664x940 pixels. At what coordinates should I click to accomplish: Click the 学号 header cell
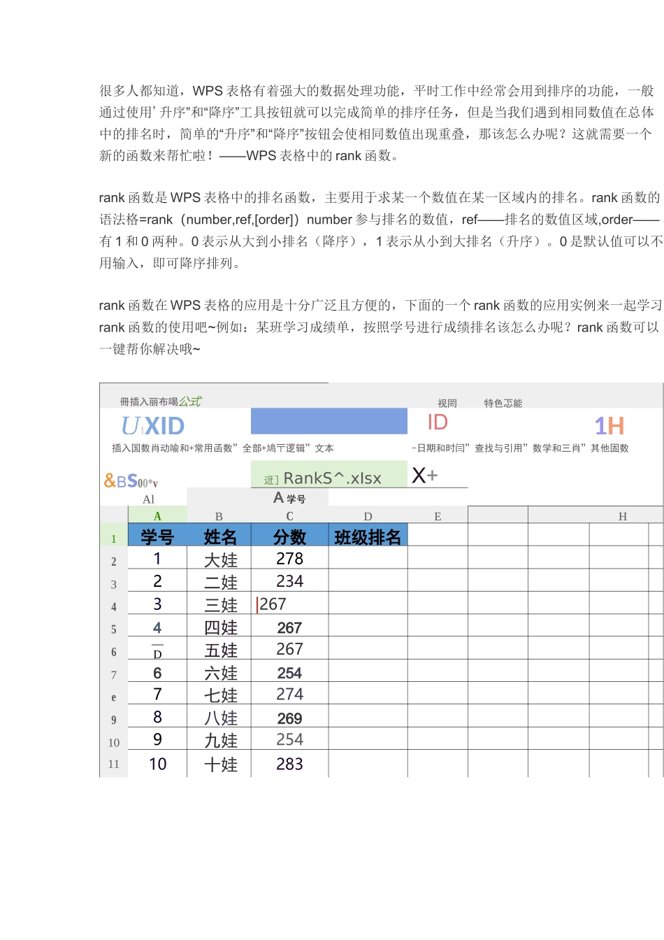(x=157, y=536)
